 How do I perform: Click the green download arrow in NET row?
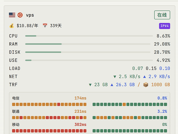point(115,77)
